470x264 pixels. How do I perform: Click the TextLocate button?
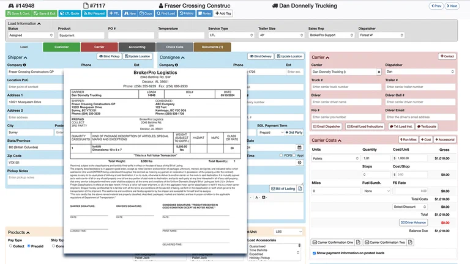coord(427,127)
